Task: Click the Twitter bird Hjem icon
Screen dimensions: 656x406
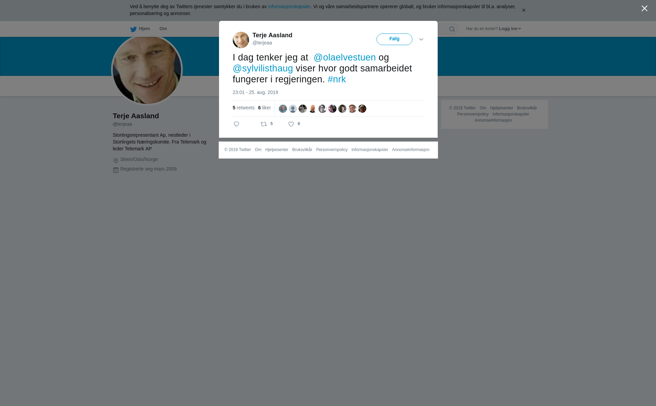Action: (x=133, y=29)
